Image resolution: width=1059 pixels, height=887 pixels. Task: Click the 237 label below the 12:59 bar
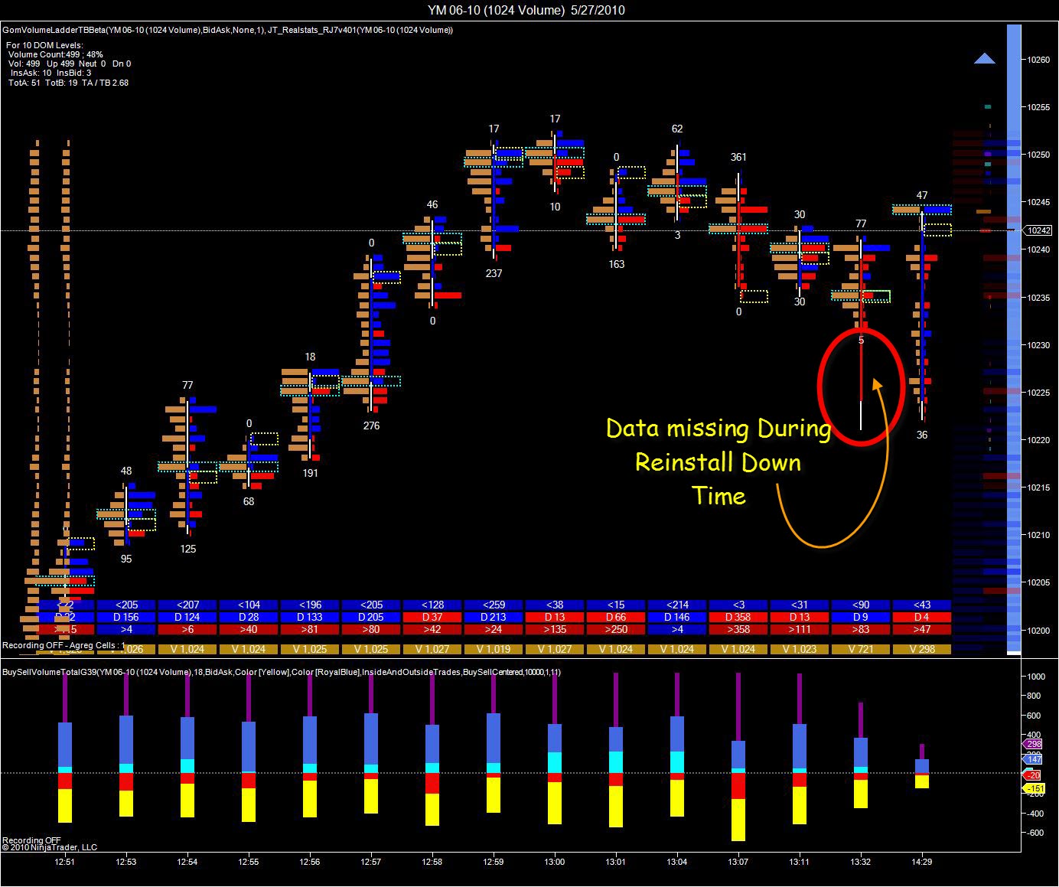pos(494,273)
